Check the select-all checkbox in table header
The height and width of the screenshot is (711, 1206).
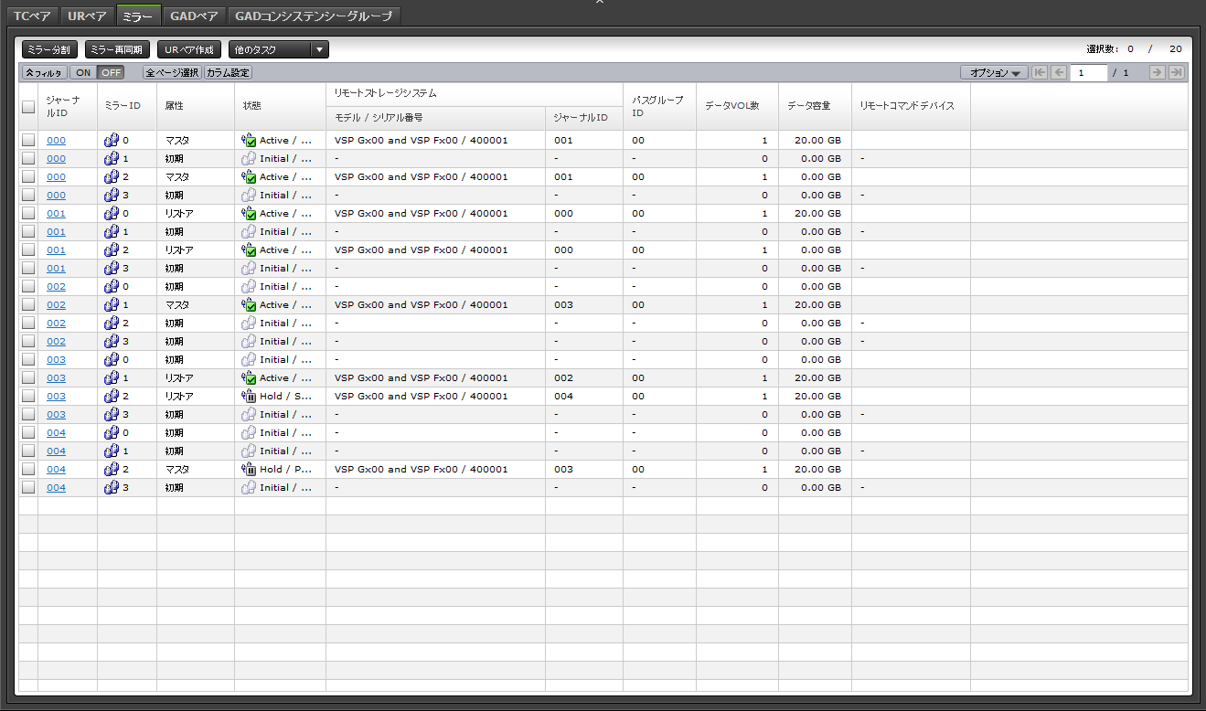click(28, 107)
